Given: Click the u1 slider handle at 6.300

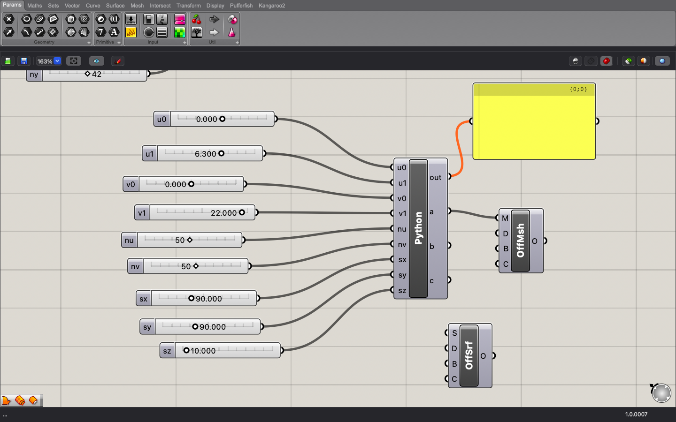Looking at the screenshot, I should 221,153.
